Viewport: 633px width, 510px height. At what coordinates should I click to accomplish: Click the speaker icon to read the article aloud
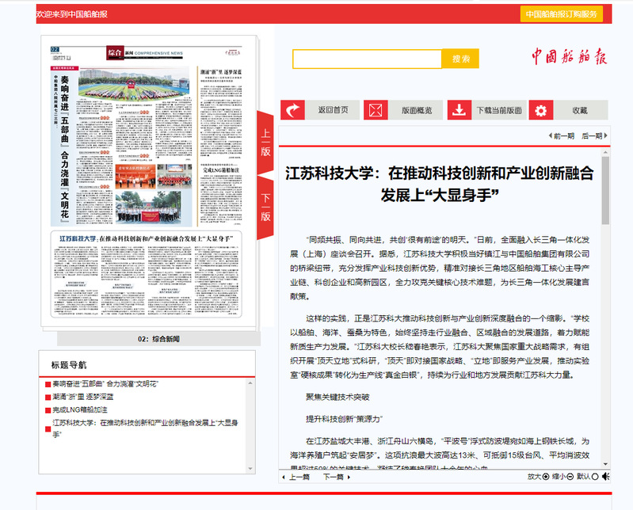pyautogui.click(x=605, y=477)
